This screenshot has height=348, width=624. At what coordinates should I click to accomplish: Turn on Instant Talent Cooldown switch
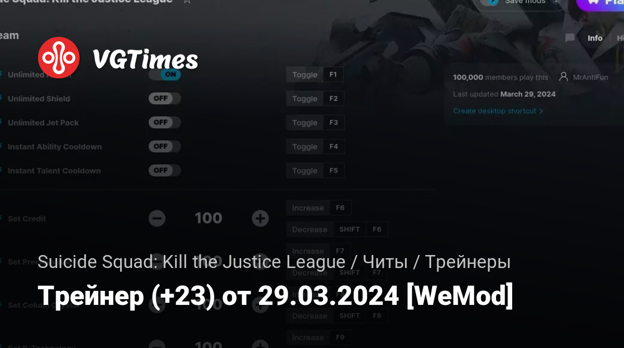pyautogui.click(x=164, y=170)
